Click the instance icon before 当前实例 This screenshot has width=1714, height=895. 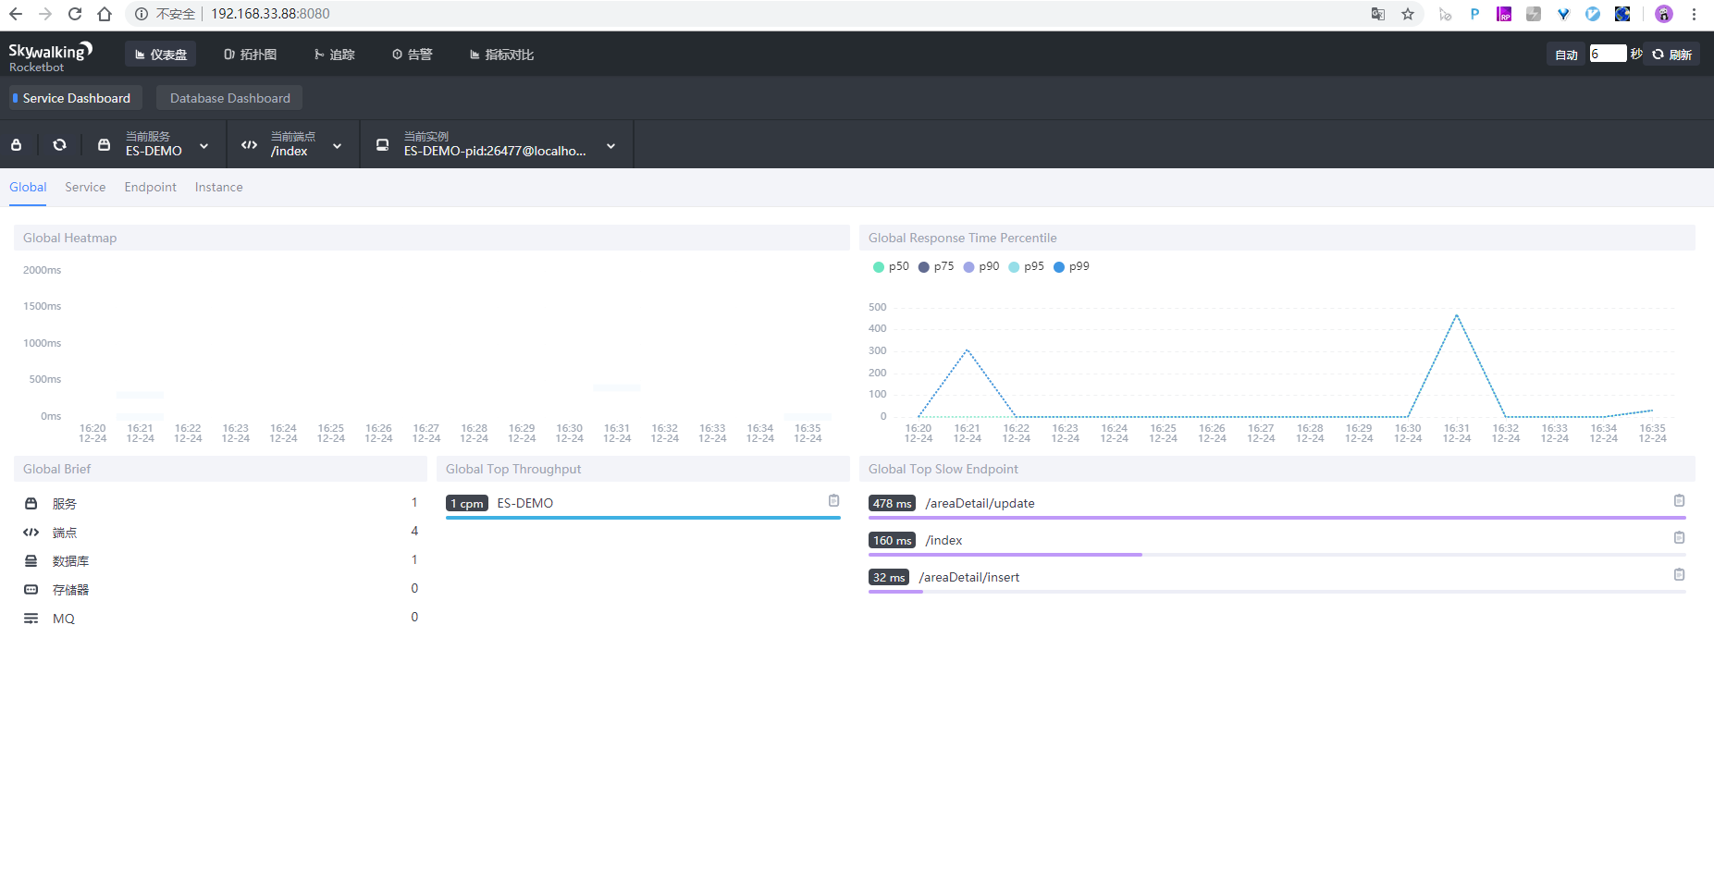[383, 145]
